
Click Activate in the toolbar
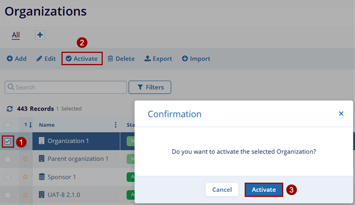point(81,59)
